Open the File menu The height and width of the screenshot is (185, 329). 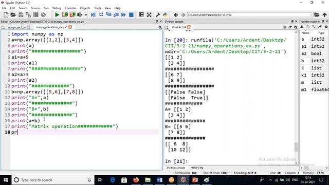[4, 8]
